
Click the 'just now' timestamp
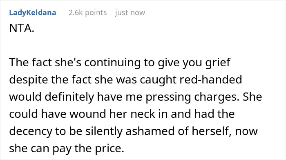[130, 13]
